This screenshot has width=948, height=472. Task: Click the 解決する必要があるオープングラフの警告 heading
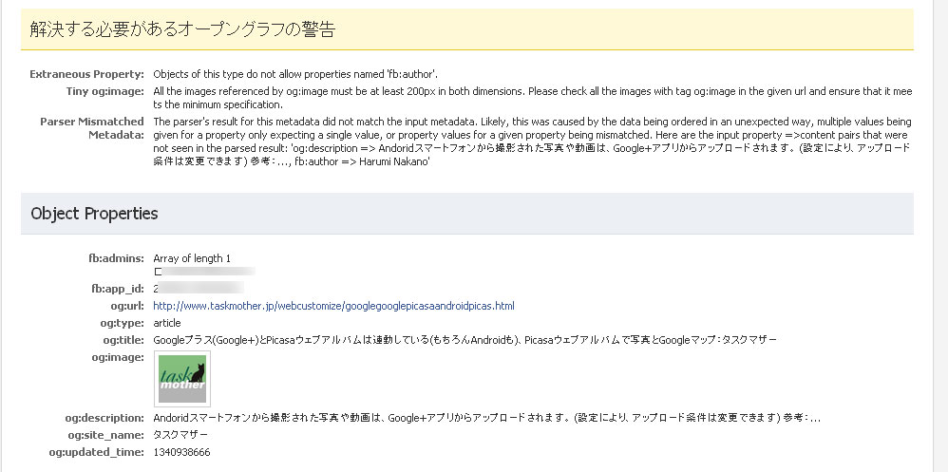pyautogui.click(x=182, y=29)
